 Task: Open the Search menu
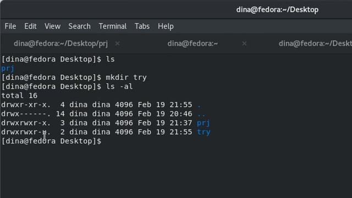(79, 26)
